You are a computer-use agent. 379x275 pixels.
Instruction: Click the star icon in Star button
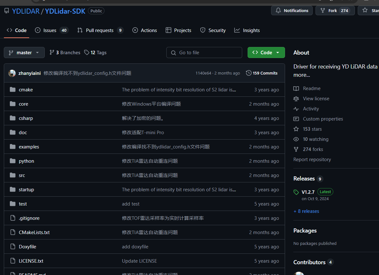[x=365, y=10]
